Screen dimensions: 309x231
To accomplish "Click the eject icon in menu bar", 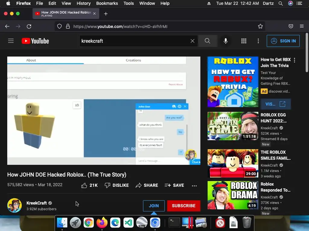I will click(209, 3).
